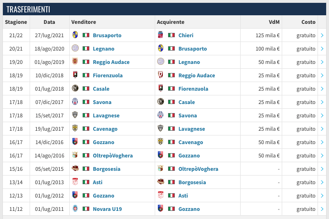
Task: Open details arrow for the 01/lug/2011 transfer
Action: [322, 209]
